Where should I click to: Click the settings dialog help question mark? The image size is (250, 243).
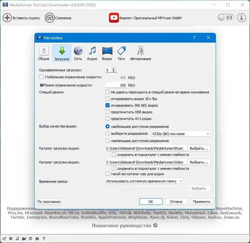(194, 38)
